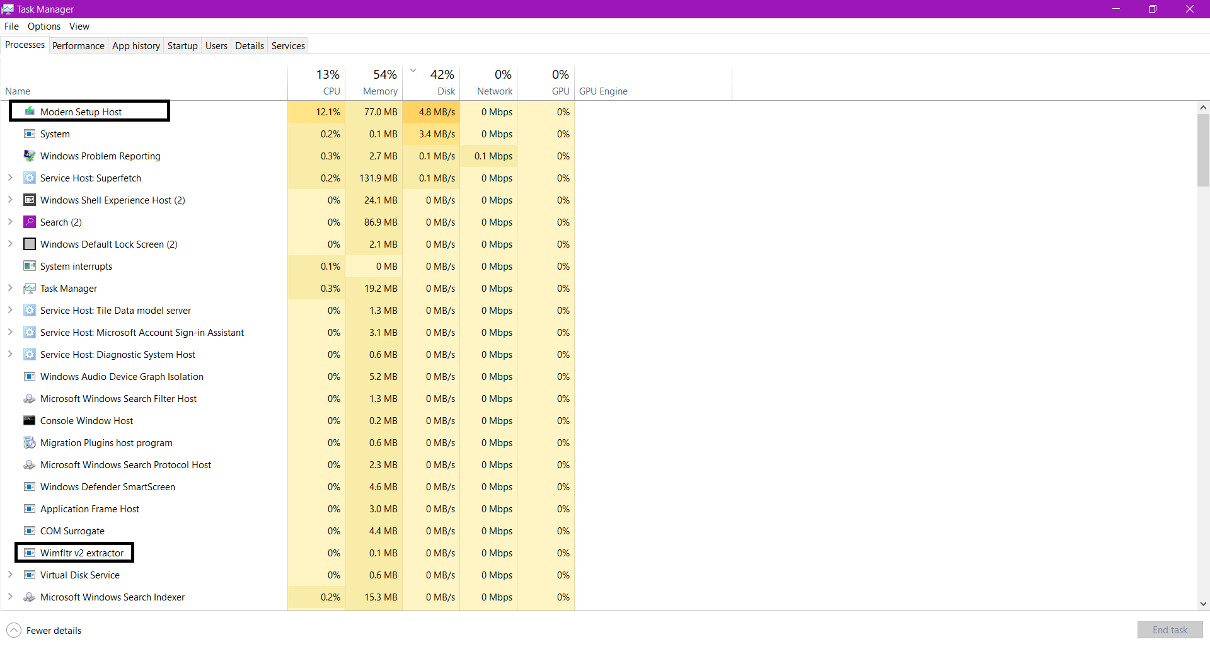The height and width of the screenshot is (649, 1210).
Task: Click the Tile Data model server icon
Action: 30,310
